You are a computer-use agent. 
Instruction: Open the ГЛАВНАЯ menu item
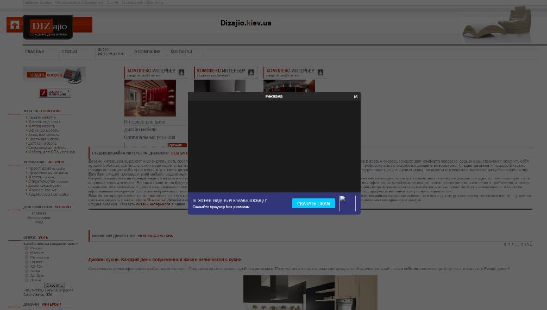coord(35,51)
